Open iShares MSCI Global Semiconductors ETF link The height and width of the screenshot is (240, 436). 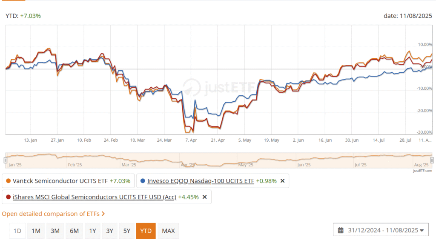point(95,197)
